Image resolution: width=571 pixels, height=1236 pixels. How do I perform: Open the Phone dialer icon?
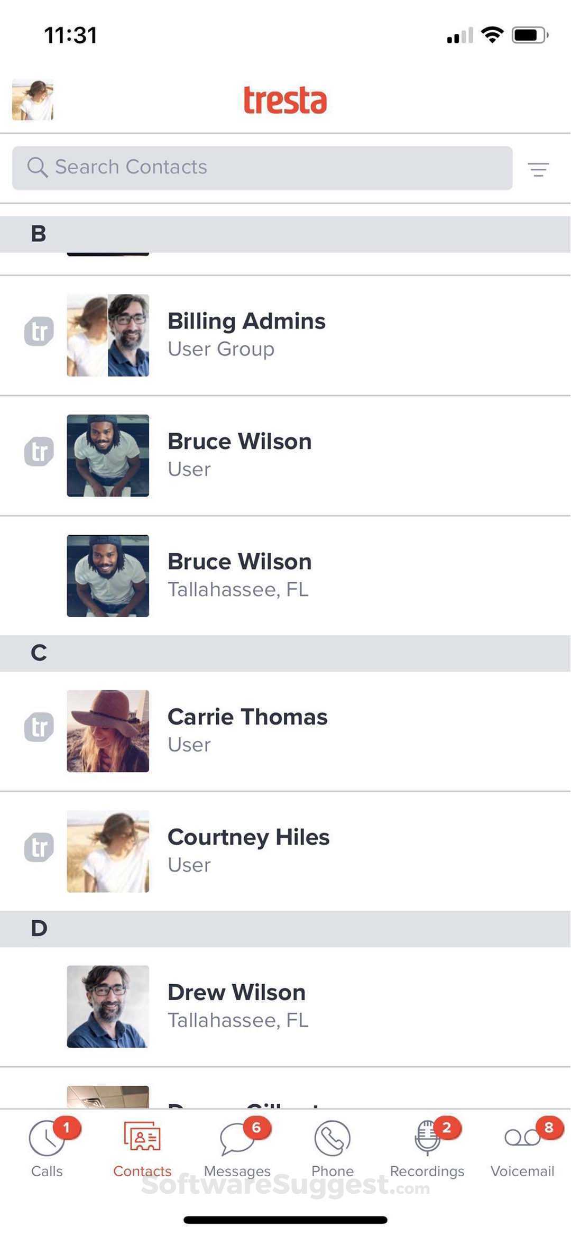coord(332,1139)
